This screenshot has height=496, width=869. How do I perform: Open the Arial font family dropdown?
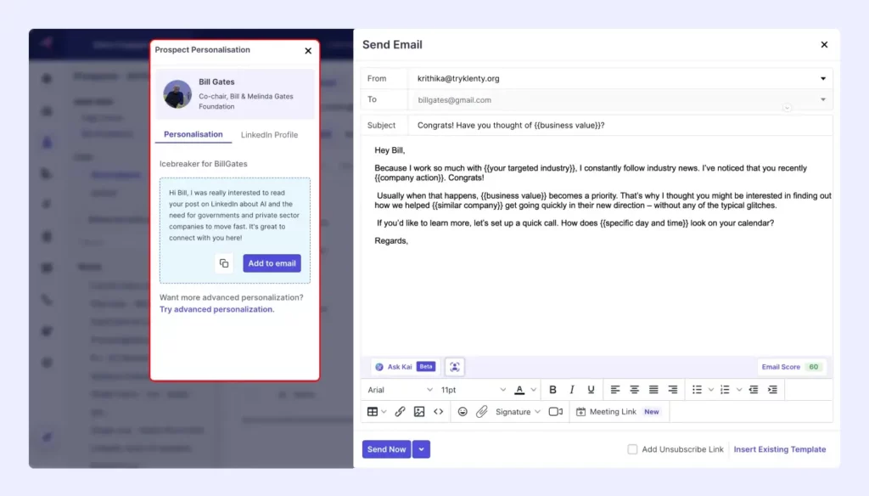(x=400, y=390)
